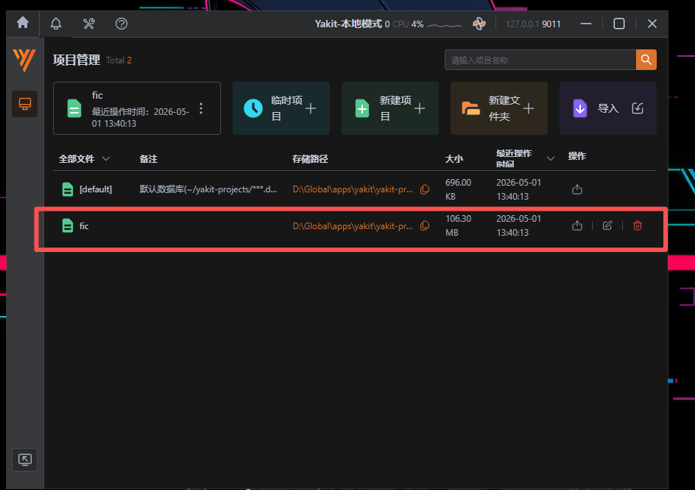
Task: Click the 项目管理 heading
Action: coord(77,60)
